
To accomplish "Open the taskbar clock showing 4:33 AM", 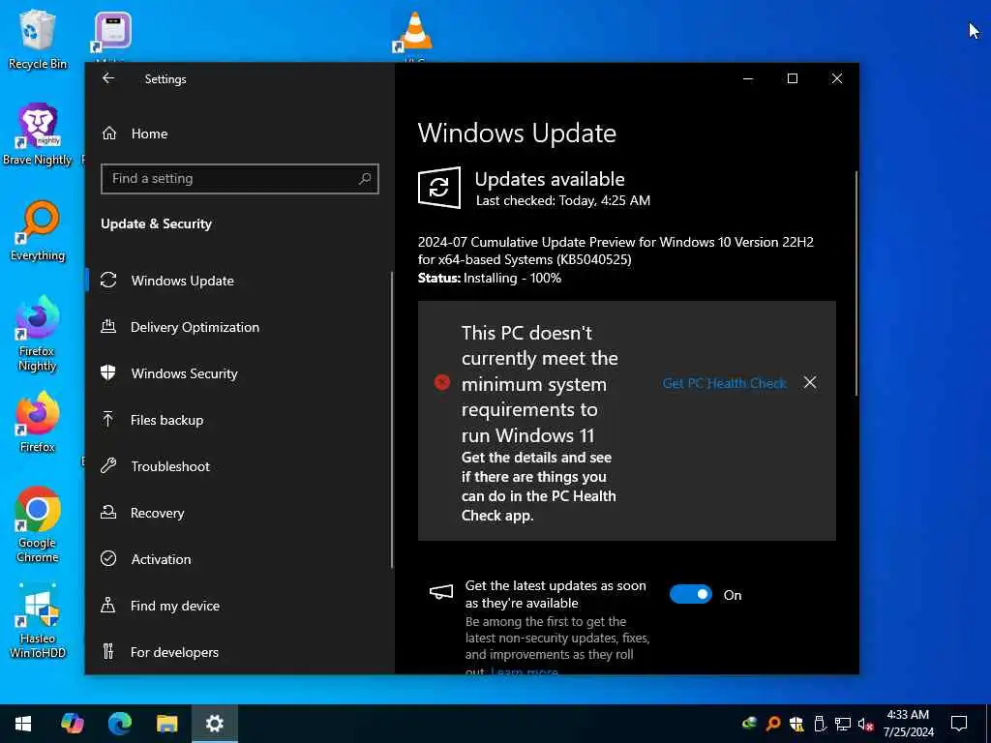I will click(908, 724).
